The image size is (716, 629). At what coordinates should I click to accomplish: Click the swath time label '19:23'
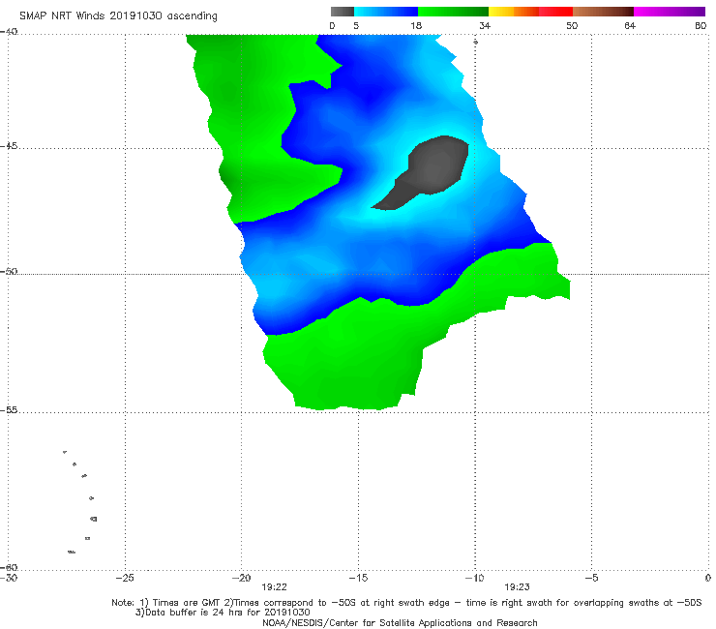pyautogui.click(x=517, y=587)
